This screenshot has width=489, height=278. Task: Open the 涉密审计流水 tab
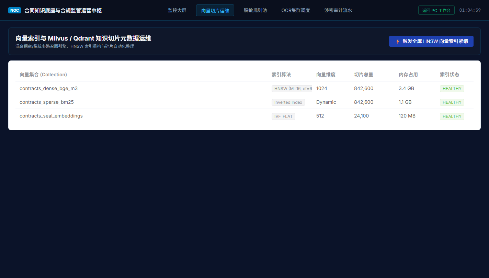(x=338, y=10)
